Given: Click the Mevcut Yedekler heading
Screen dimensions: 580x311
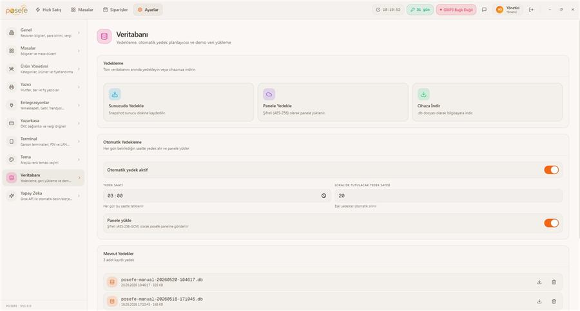Looking at the screenshot, I should [x=119, y=254].
